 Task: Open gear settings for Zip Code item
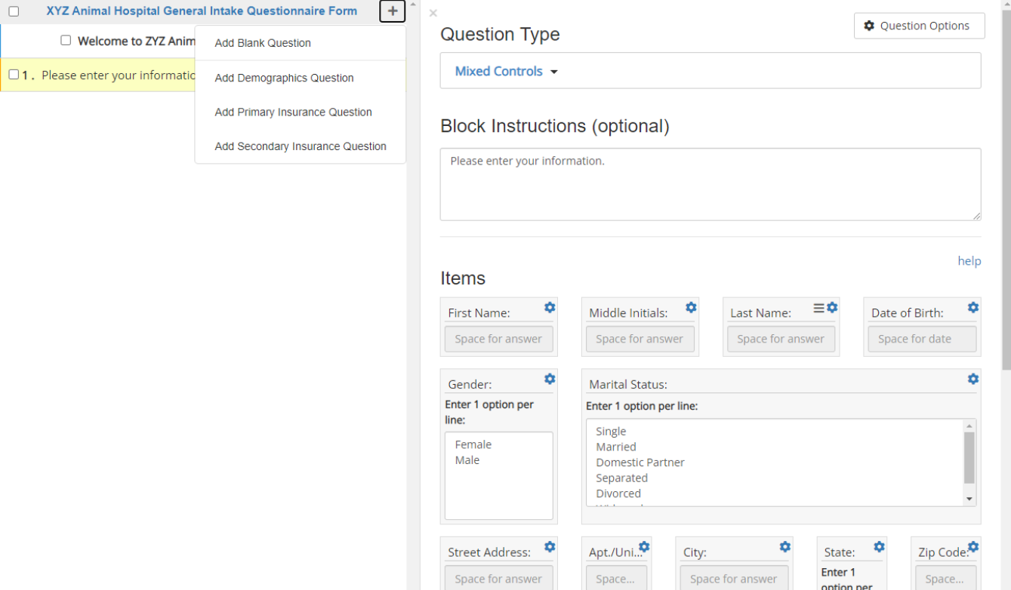point(973,547)
